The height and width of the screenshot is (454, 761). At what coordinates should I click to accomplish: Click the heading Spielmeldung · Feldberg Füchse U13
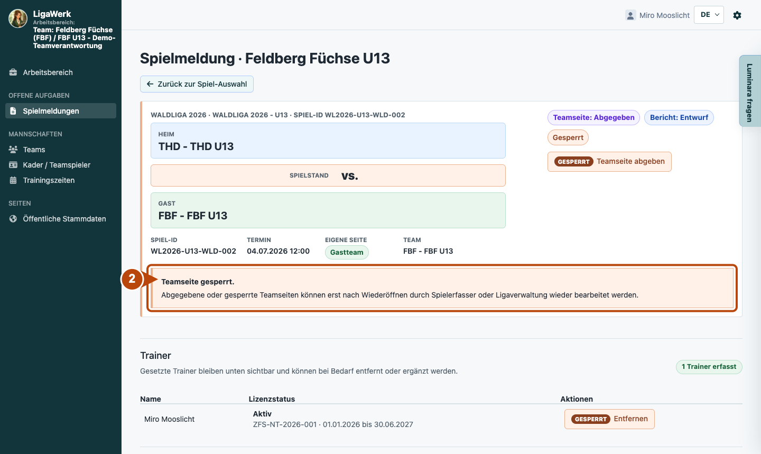click(265, 58)
